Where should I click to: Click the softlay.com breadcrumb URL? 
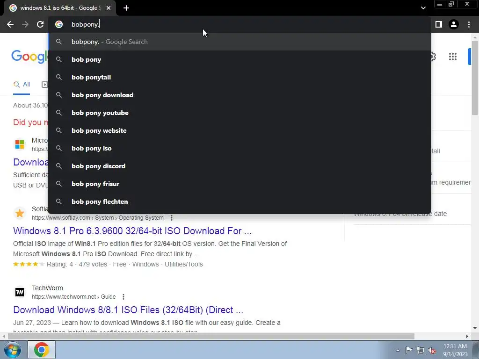98,218
